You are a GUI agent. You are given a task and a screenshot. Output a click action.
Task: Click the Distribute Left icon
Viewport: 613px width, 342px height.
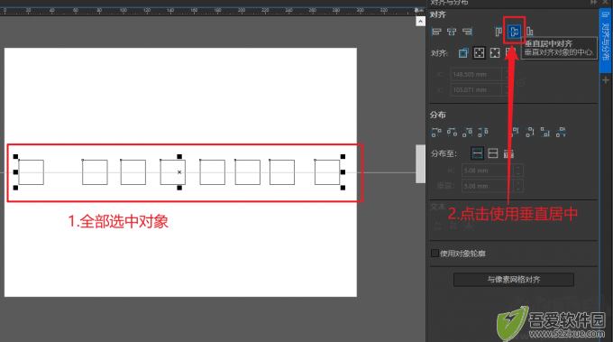click(436, 133)
